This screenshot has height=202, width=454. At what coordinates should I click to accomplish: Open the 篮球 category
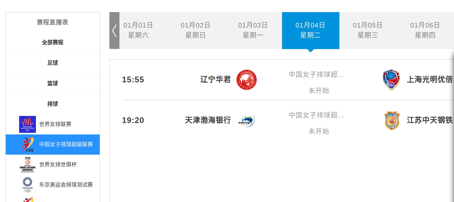pos(53,84)
